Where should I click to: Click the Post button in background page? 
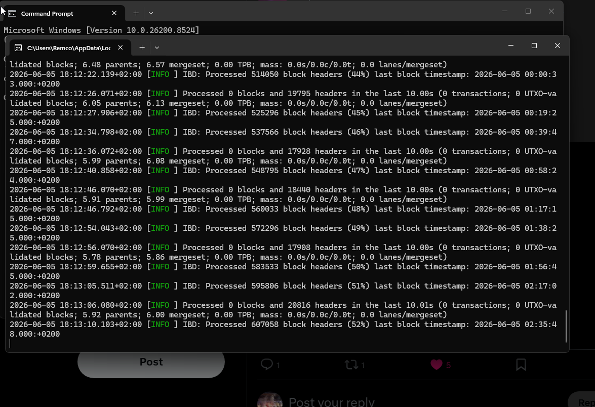151,362
